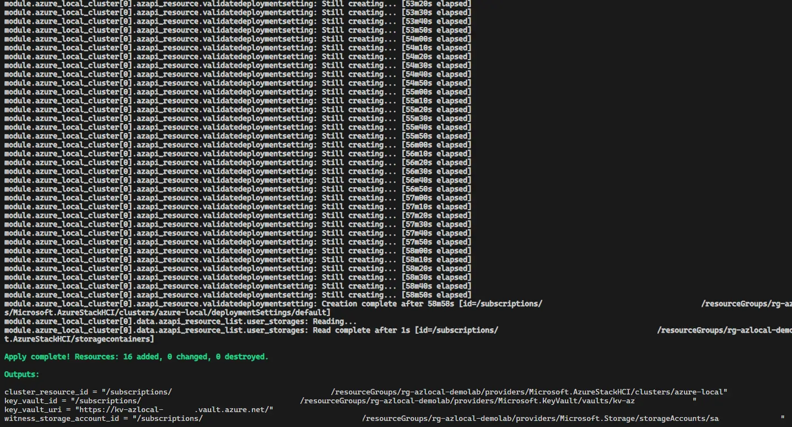
Task: Click 'Still creating...' on the 56m00s line
Action: (x=359, y=145)
